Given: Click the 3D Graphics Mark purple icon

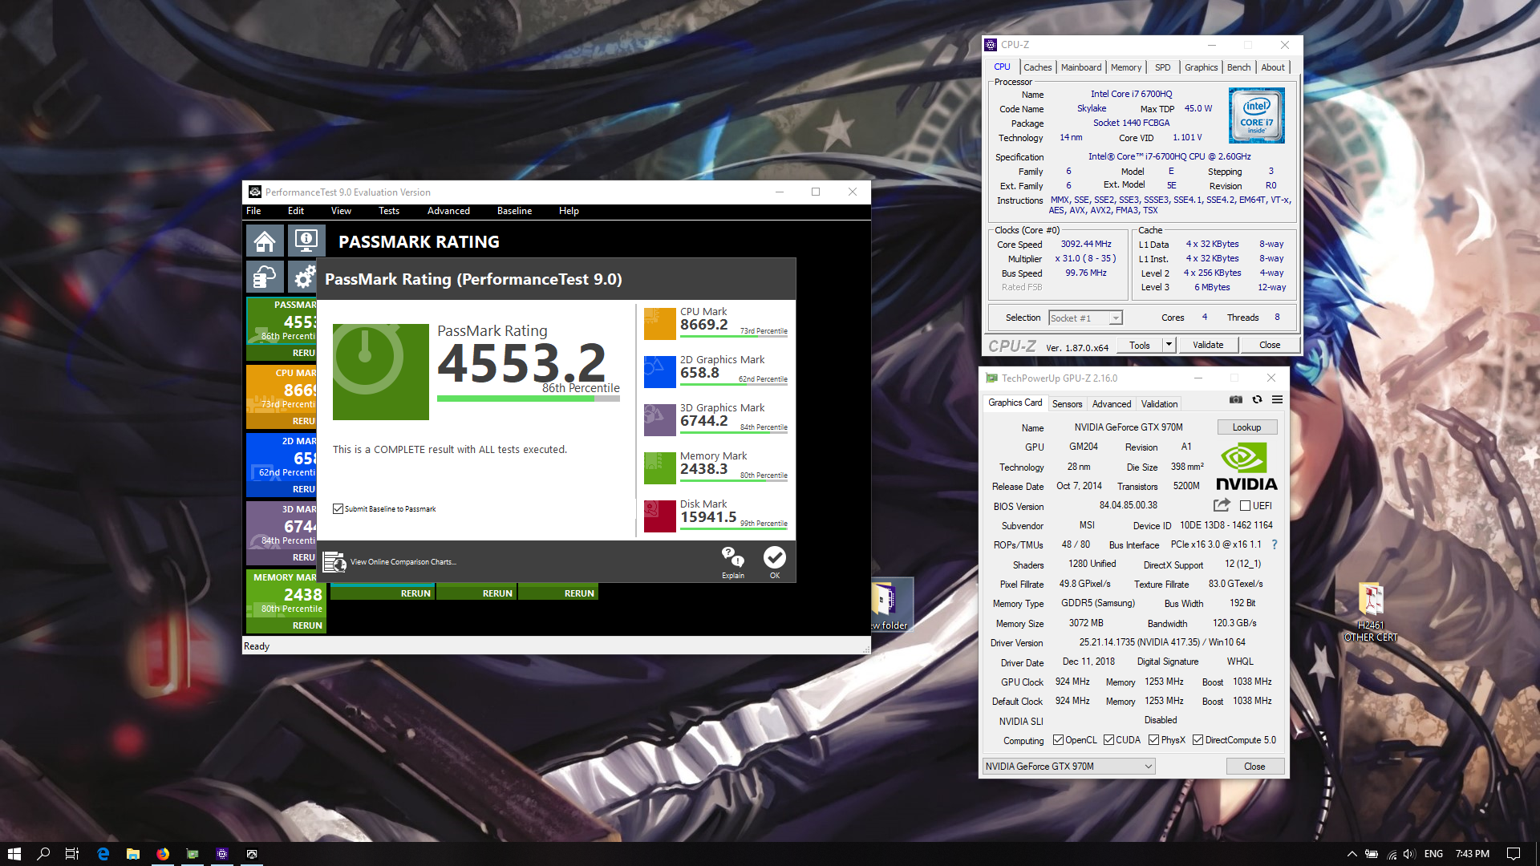Looking at the screenshot, I should pos(659,420).
